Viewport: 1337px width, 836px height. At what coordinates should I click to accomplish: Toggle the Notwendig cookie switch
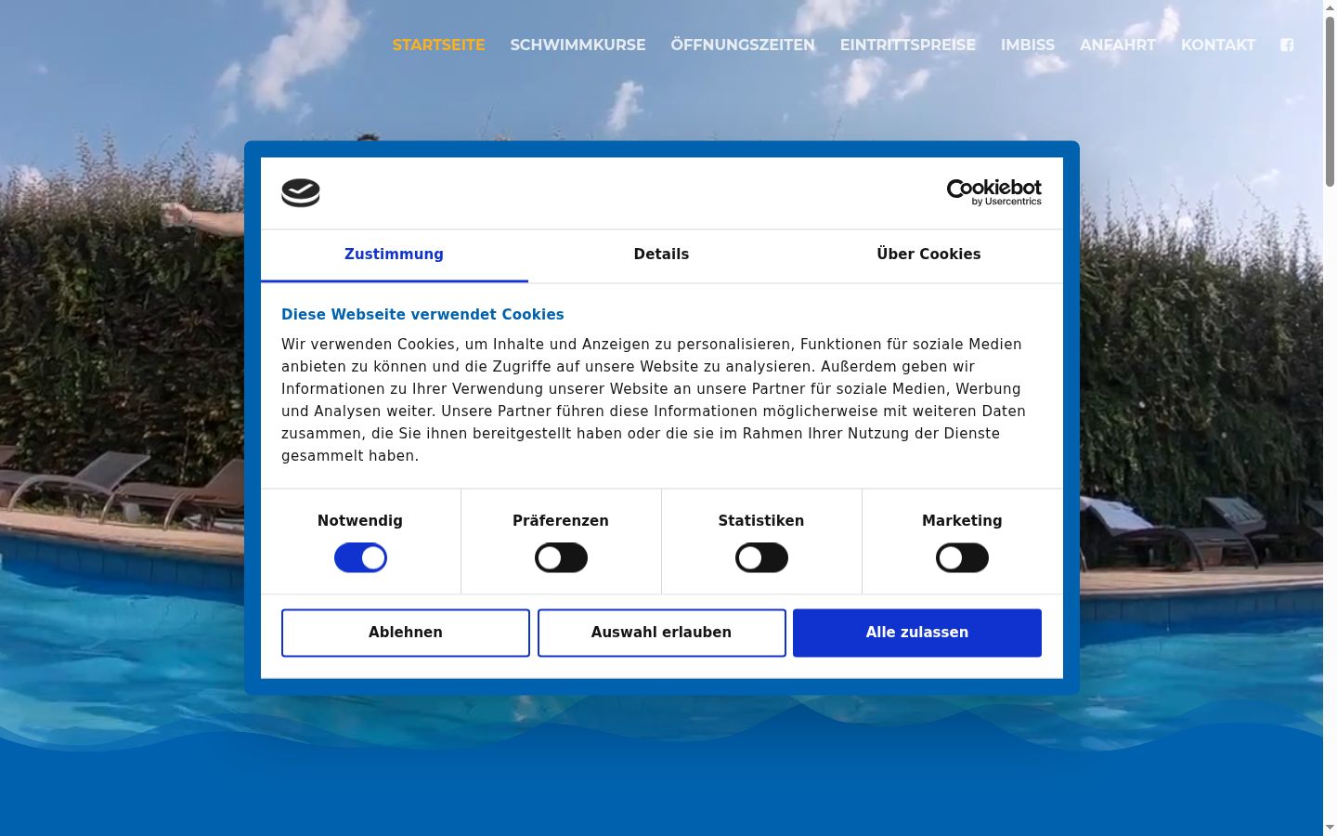coord(360,558)
